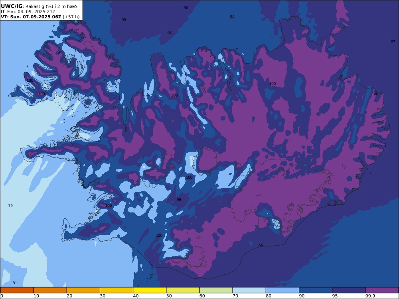399x299 pixels.
Task: Click the '94' humidity value on the map
Action: click(232, 17)
